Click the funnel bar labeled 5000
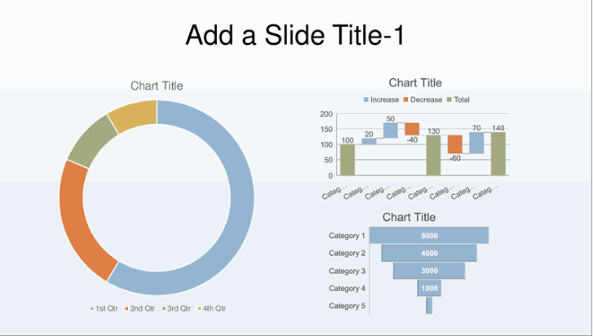593x336 pixels. pyautogui.click(x=429, y=236)
